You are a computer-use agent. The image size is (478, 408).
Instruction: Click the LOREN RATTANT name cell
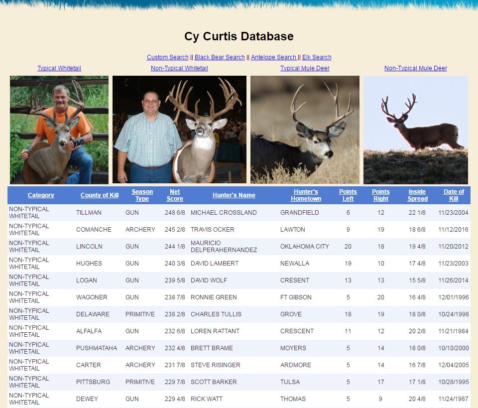tap(215, 331)
